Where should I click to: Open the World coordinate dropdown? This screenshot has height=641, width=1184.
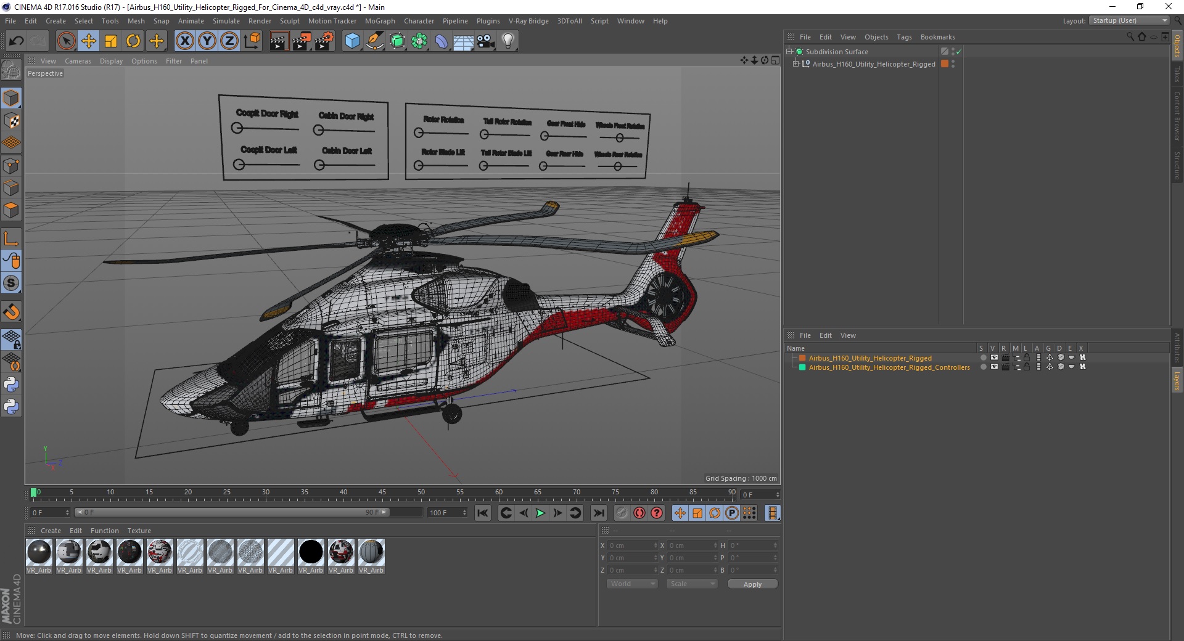(632, 584)
